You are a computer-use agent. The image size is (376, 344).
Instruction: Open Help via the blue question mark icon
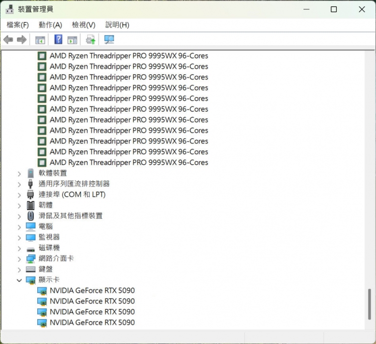coord(58,40)
